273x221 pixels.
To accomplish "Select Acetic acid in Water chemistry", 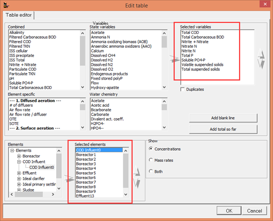I will 100,105.
